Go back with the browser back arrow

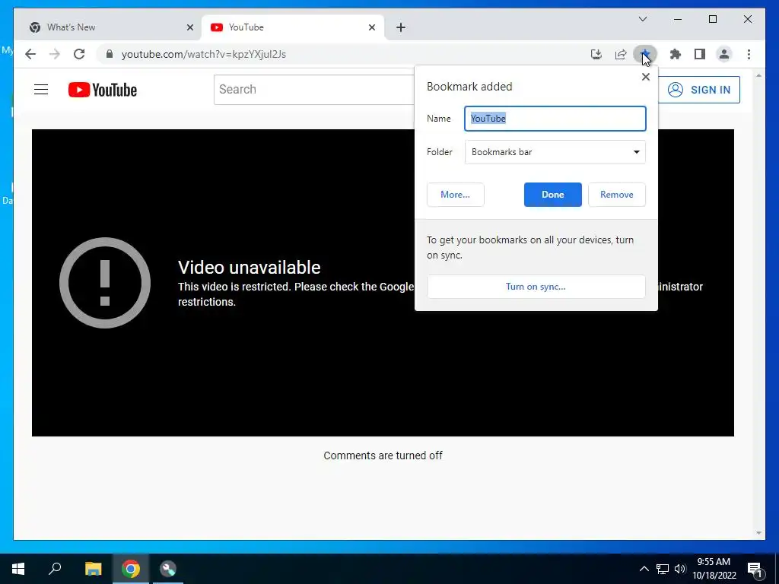click(x=30, y=54)
